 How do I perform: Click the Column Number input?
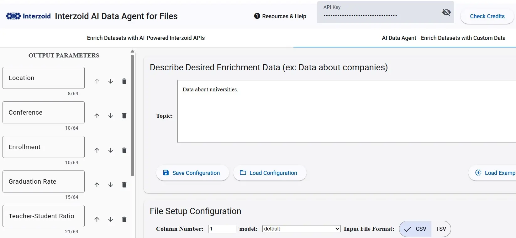click(x=222, y=229)
